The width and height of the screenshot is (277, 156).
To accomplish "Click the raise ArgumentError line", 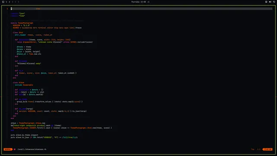I will (55, 42).
